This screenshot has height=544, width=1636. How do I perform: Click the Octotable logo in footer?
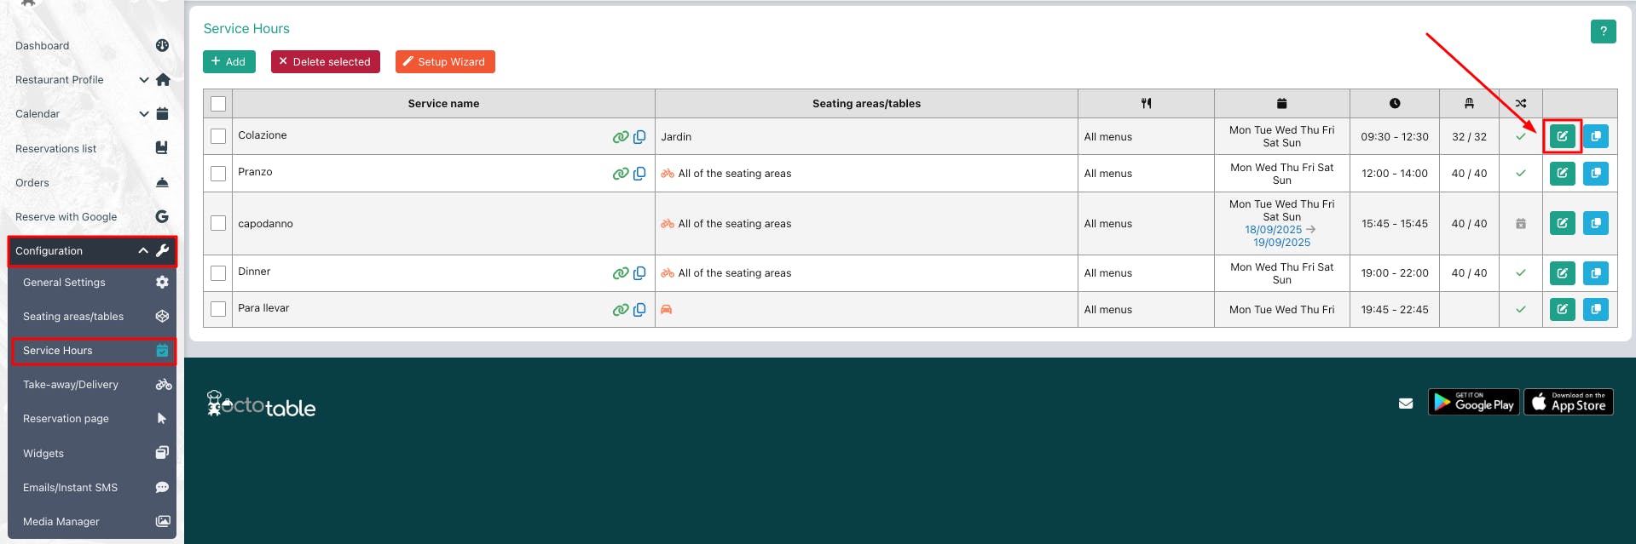coord(261,404)
